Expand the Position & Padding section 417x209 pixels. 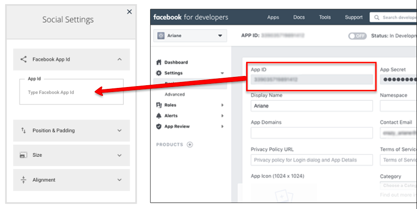pos(120,130)
